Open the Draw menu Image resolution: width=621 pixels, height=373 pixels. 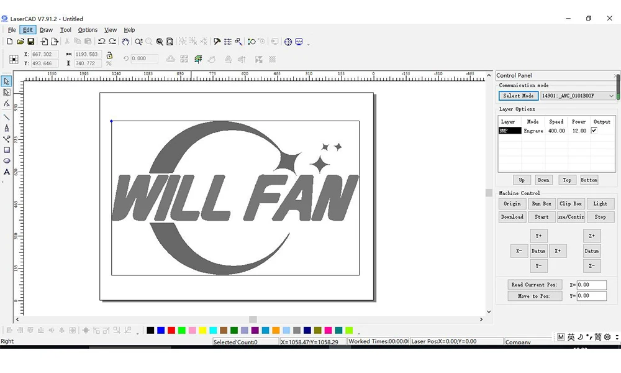point(47,30)
